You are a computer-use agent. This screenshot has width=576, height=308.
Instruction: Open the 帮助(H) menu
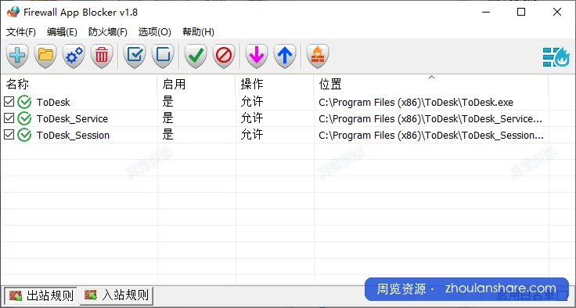click(x=198, y=32)
